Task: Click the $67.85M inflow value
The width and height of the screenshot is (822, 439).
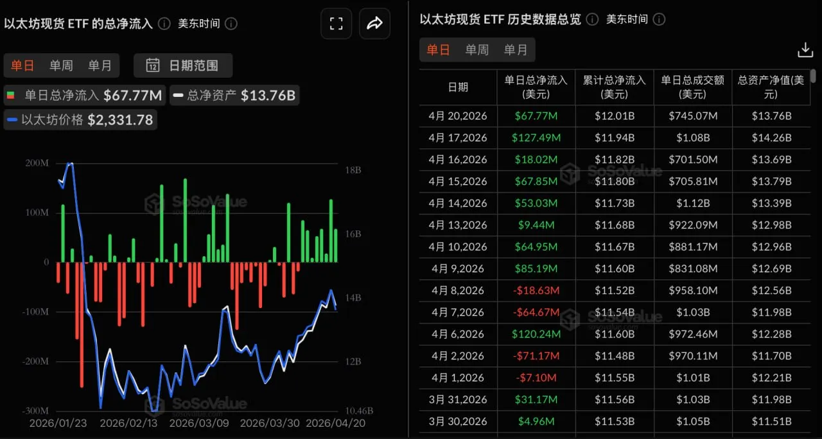Action: coord(536,182)
